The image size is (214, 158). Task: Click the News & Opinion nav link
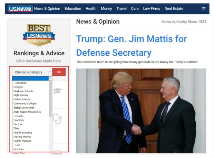click(47, 9)
